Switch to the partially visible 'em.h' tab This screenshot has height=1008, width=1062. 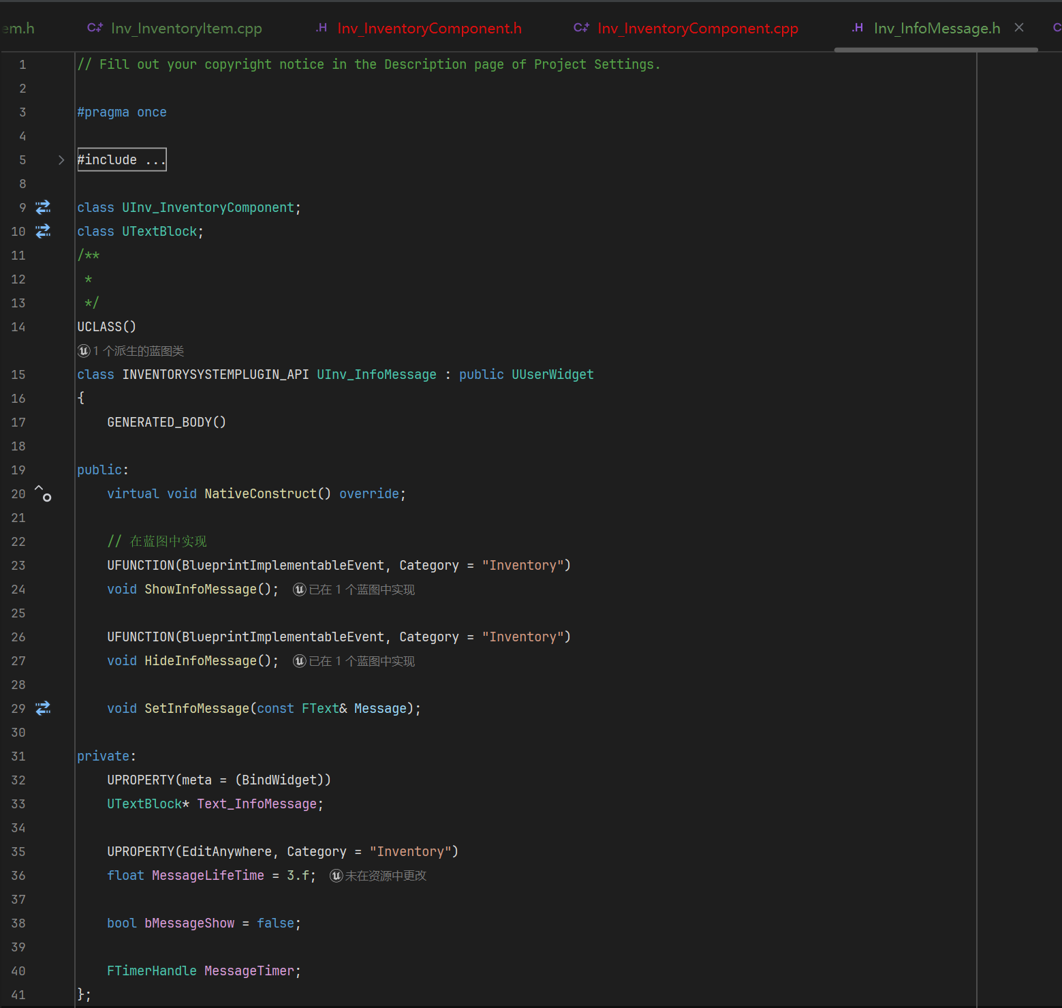click(18, 28)
